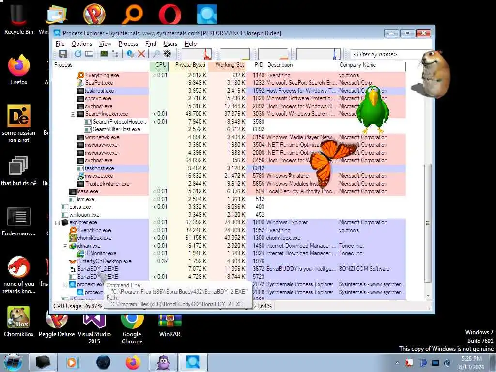
Task: Sort by the Private Bytes column header
Action: [x=187, y=65]
